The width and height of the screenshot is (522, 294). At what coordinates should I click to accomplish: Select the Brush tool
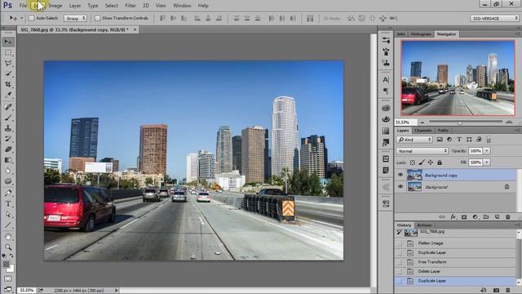pyautogui.click(x=8, y=118)
